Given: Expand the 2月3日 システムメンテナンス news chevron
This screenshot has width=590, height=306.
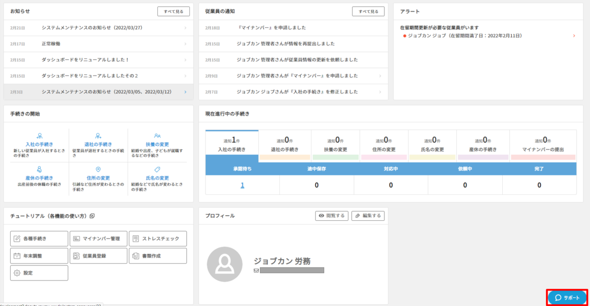Looking at the screenshot, I should 185,92.
